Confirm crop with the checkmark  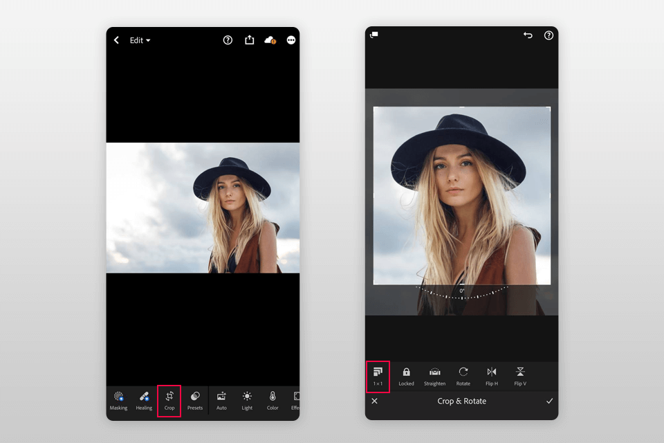tap(550, 401)
